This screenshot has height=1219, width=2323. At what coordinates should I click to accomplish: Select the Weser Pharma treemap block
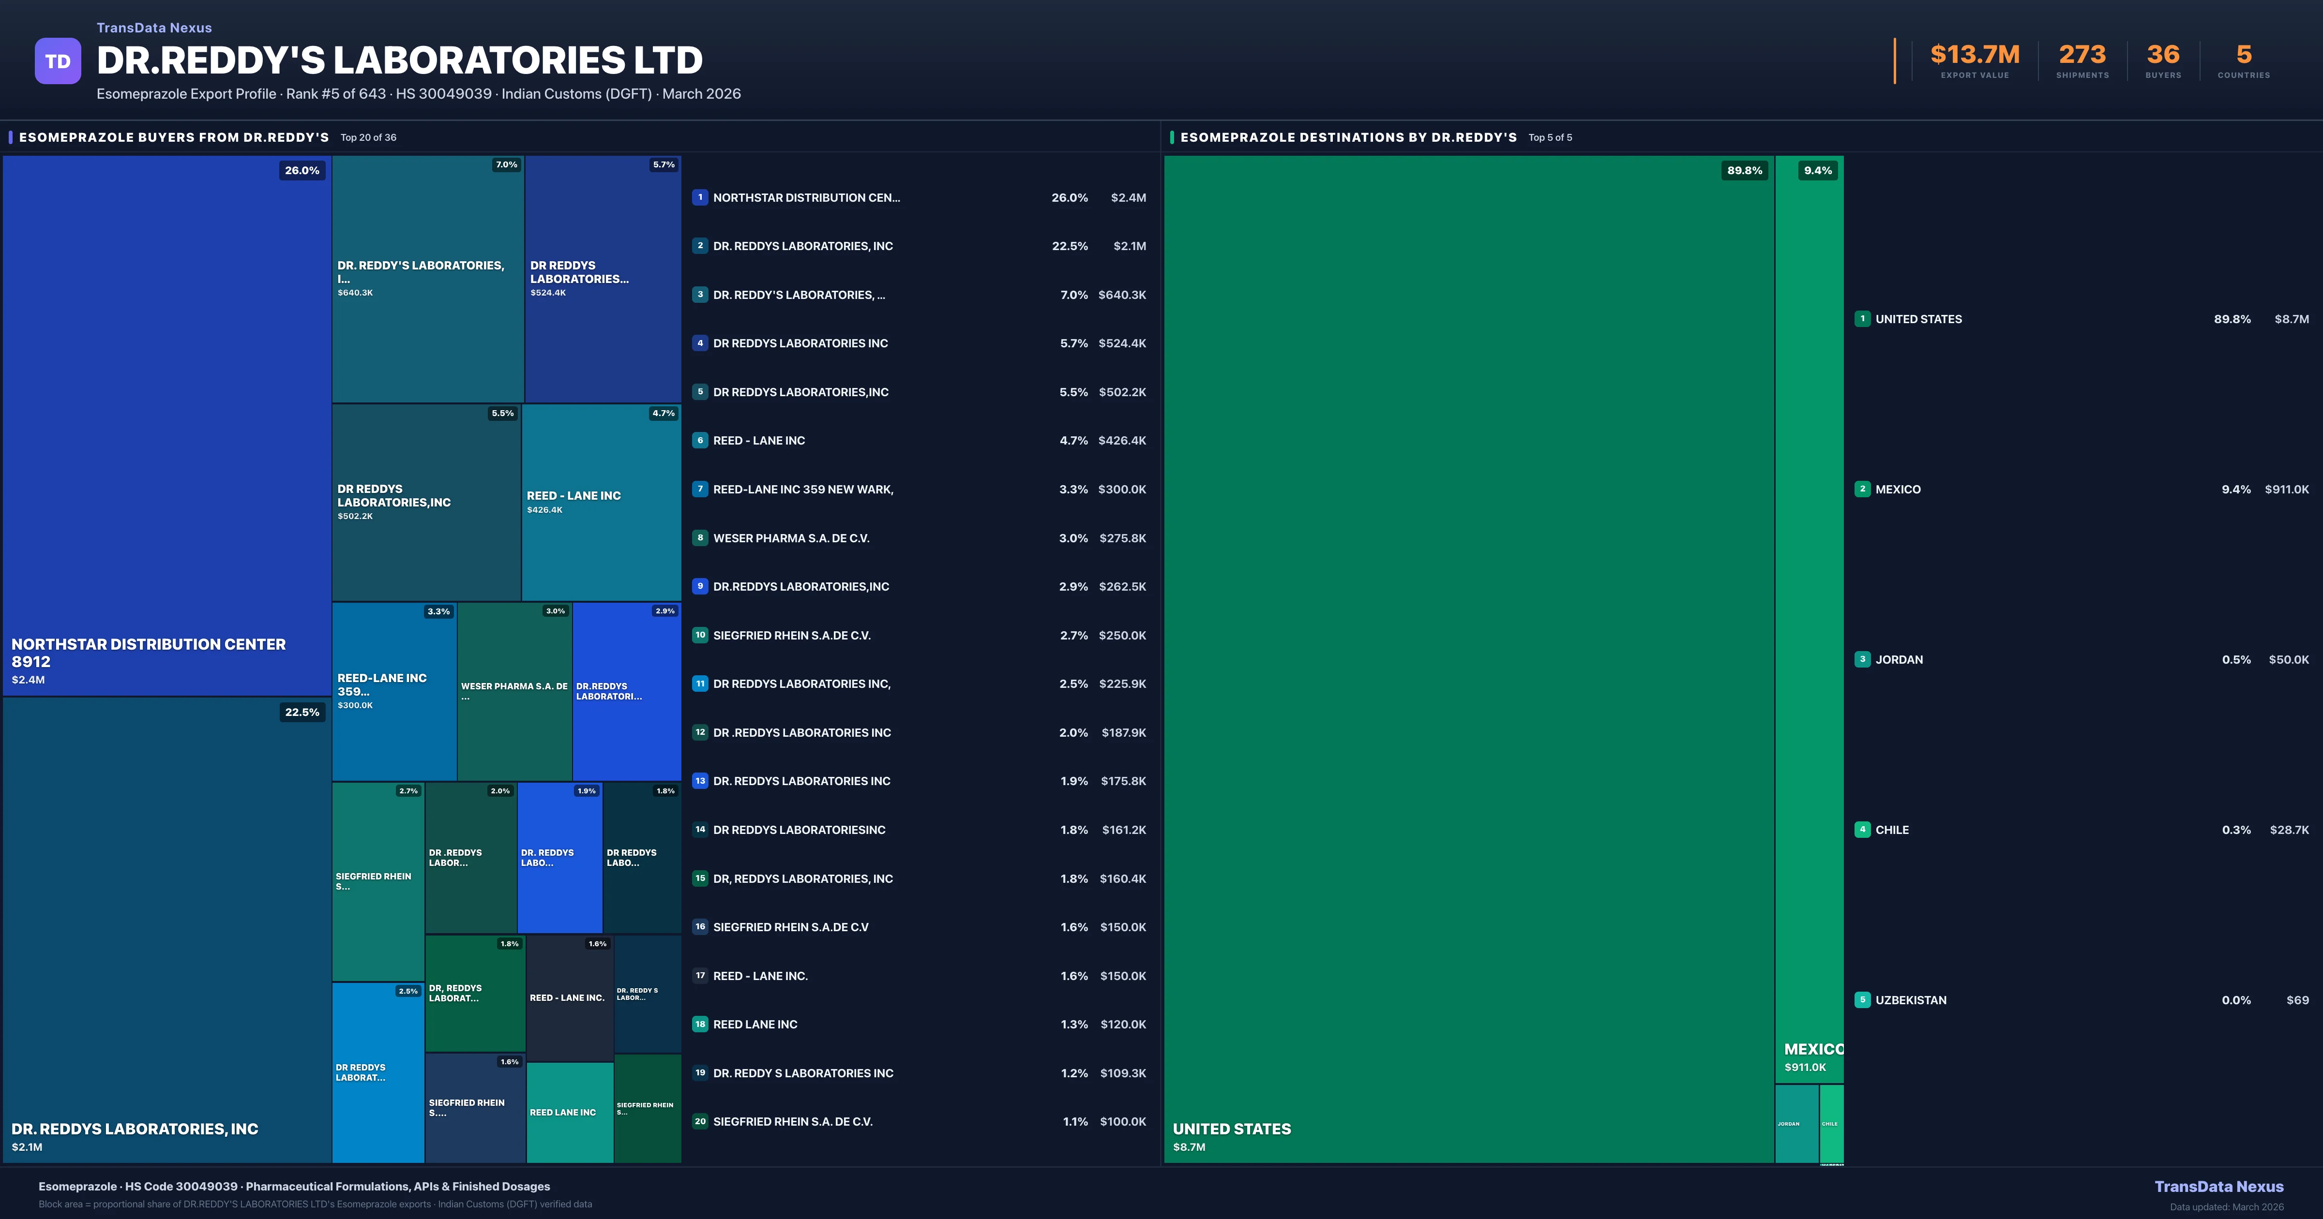coord(514,691)
